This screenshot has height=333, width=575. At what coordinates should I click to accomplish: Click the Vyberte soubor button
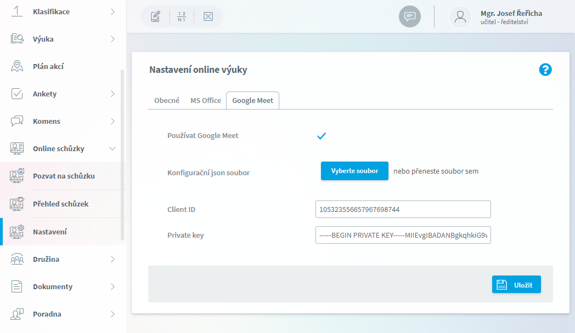(x=354, y=171)
